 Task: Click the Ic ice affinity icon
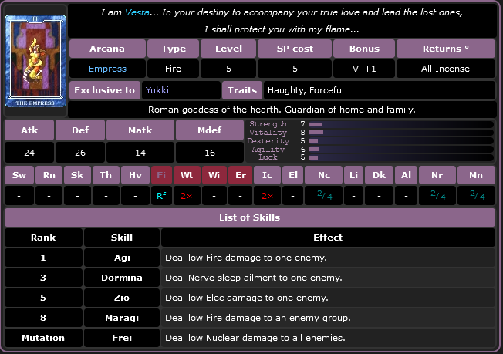click(267, 175)
